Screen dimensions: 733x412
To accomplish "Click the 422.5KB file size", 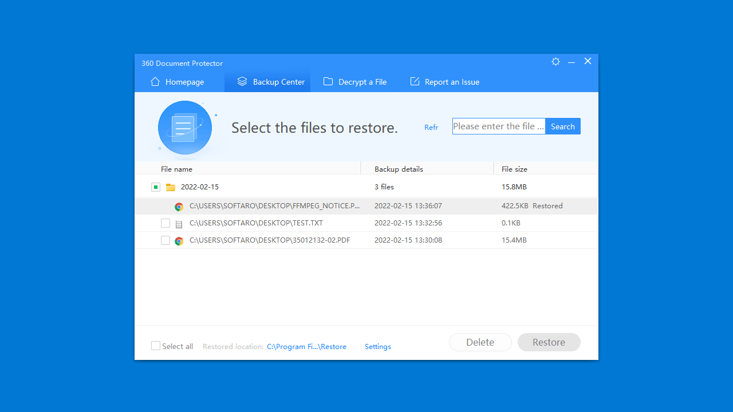I will click(x=515, y=206).
